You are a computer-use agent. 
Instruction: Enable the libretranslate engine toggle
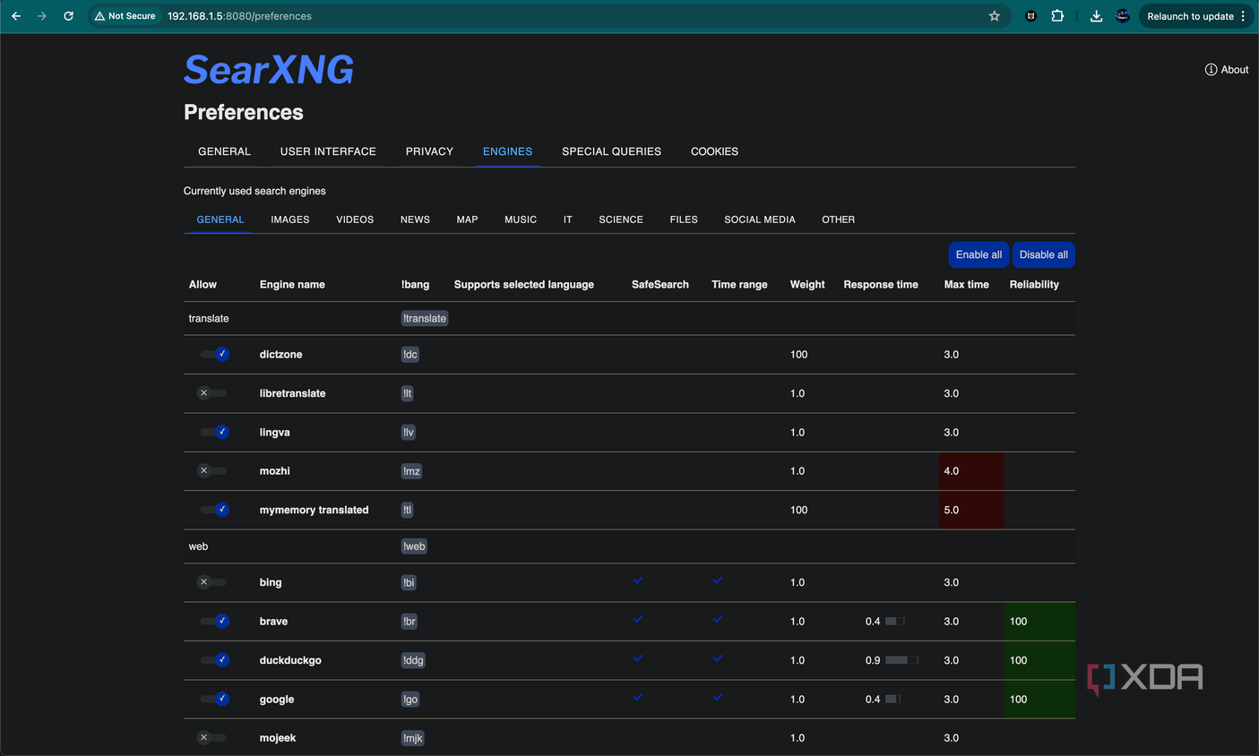tap(213, 393)
